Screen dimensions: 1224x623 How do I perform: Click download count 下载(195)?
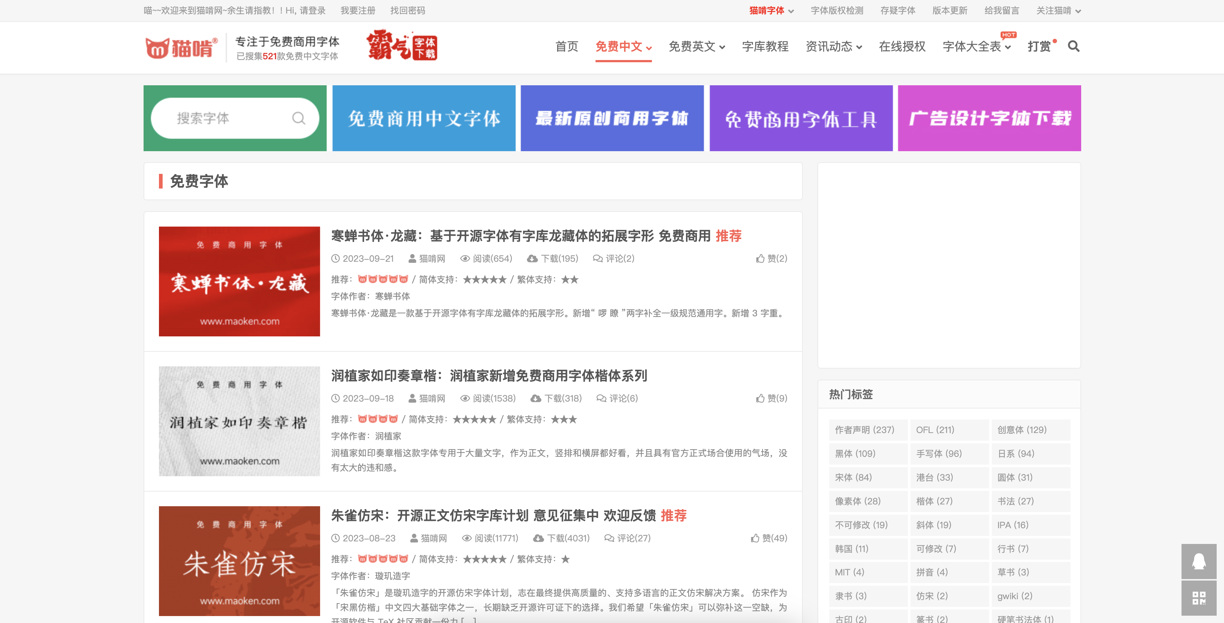point(553,259)
